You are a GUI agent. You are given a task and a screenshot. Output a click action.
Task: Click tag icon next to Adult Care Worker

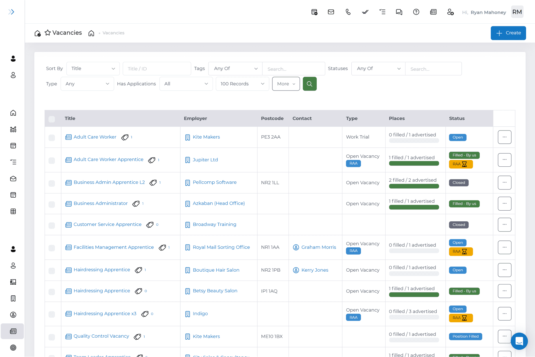click(x=125, y=137)
